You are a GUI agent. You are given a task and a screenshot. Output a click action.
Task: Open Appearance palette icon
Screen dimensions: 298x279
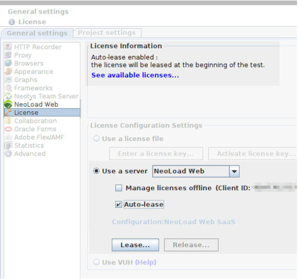(8, 72)
